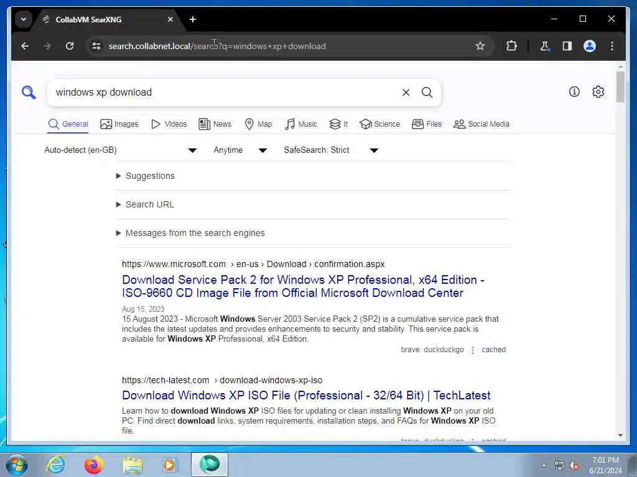The height and width of the screenshot is (477, 637).
Task: Open the About info icon
Action: (x=574, y=92)
